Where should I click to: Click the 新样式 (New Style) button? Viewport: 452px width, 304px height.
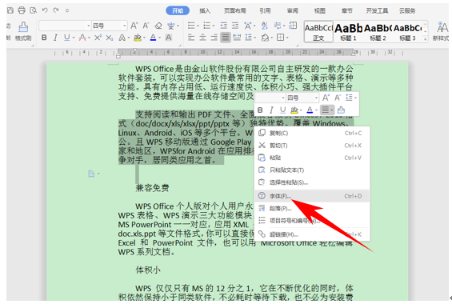click(442, 31)
